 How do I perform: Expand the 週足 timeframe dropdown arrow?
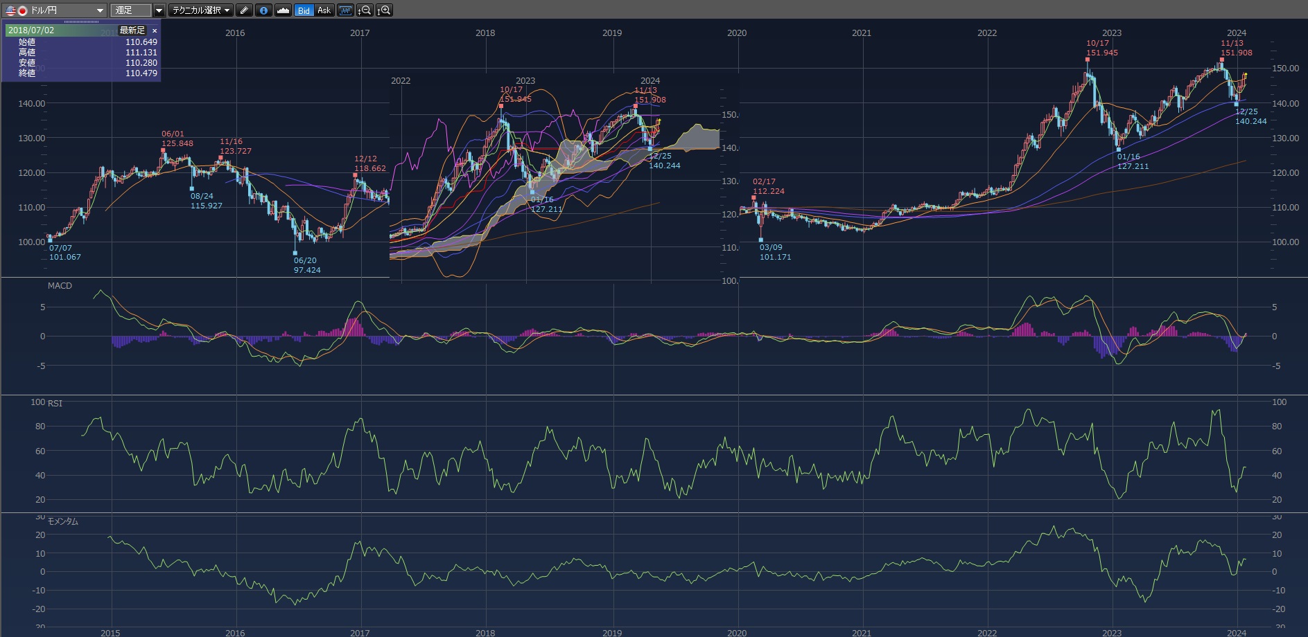coord(159,10)
